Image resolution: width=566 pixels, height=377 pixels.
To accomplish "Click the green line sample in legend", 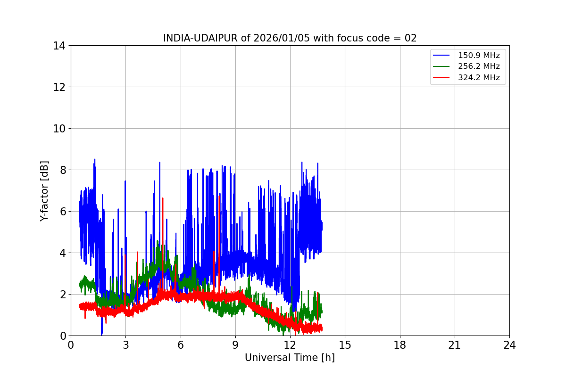I will pos(442,66).
